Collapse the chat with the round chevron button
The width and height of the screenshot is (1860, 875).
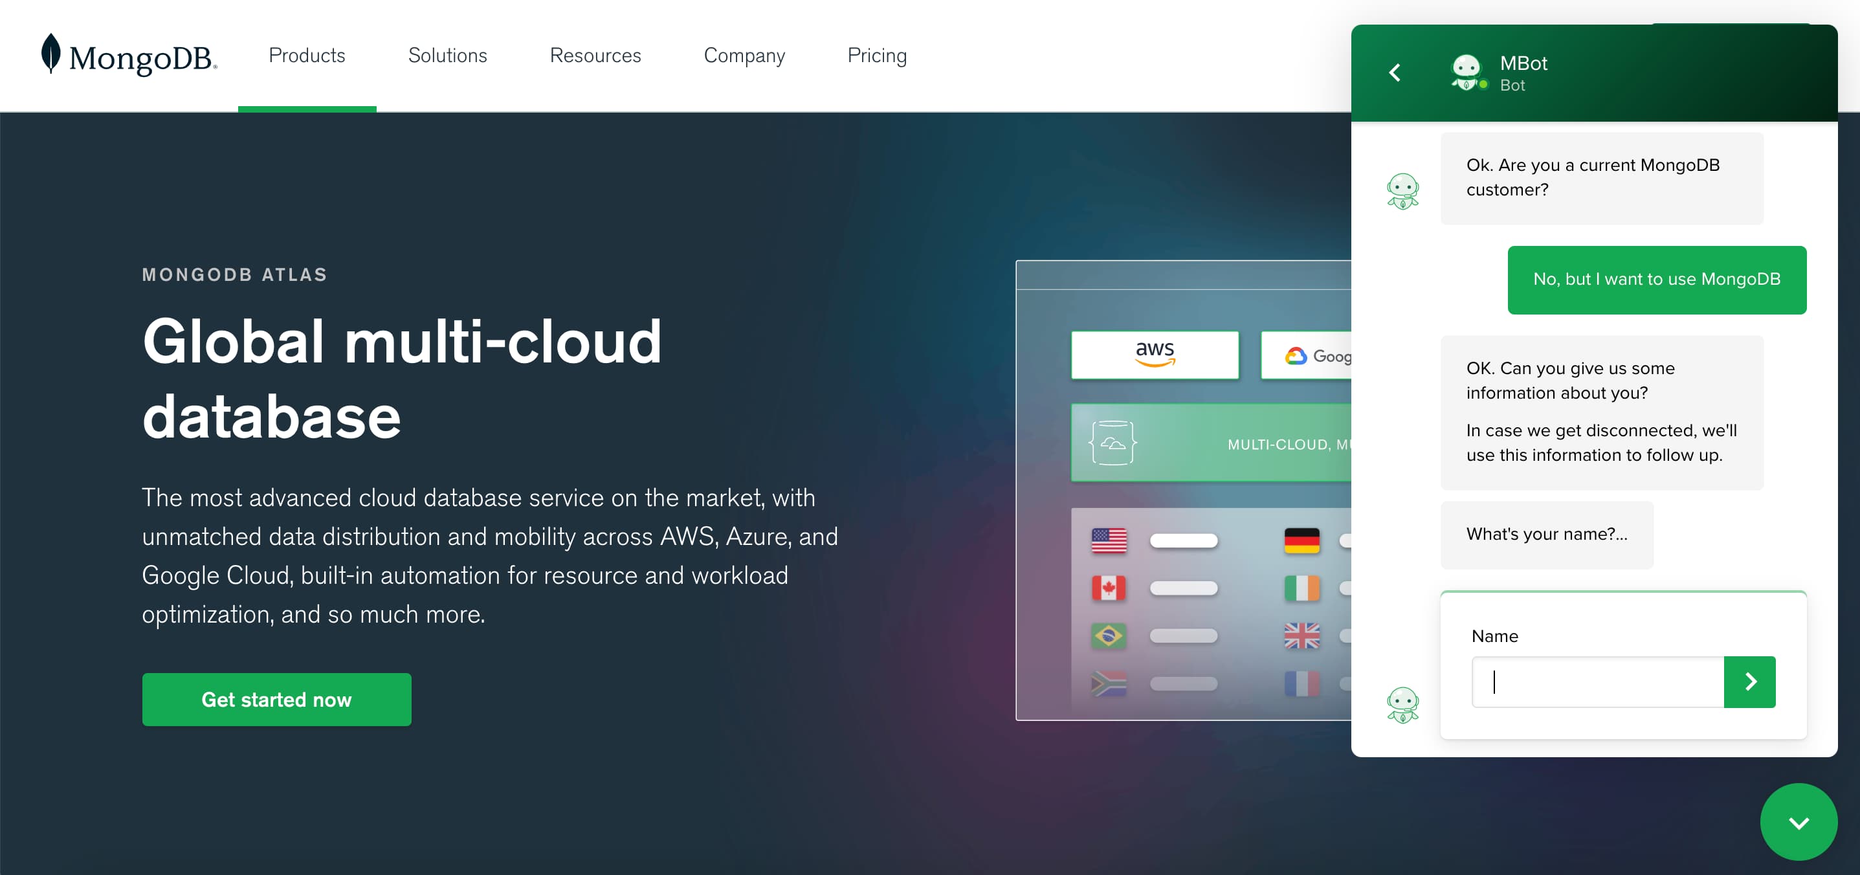pos(1799,821)
